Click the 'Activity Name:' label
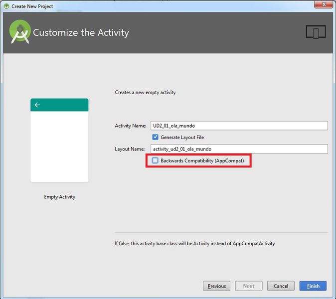 pos(131,126)
